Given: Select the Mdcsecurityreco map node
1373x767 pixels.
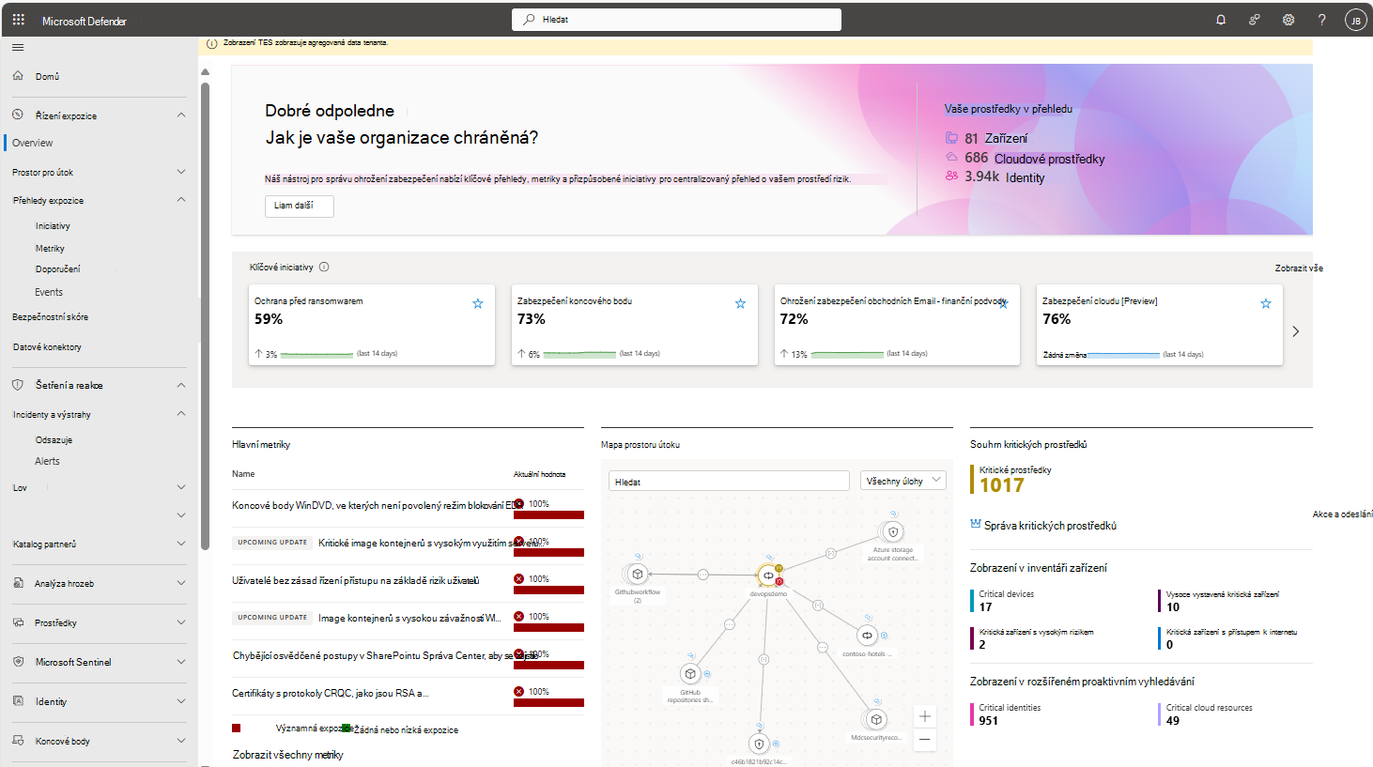Looking at the screenshot, I should pyautogui.click(x=876, y=719).
